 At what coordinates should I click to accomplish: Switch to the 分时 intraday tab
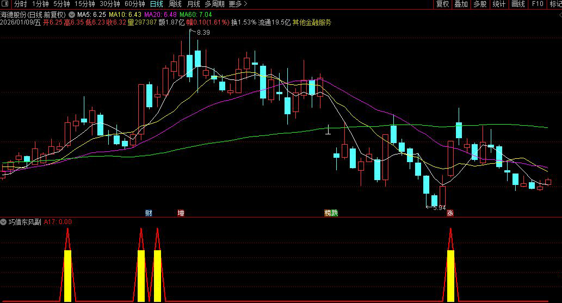click(21, 4)
